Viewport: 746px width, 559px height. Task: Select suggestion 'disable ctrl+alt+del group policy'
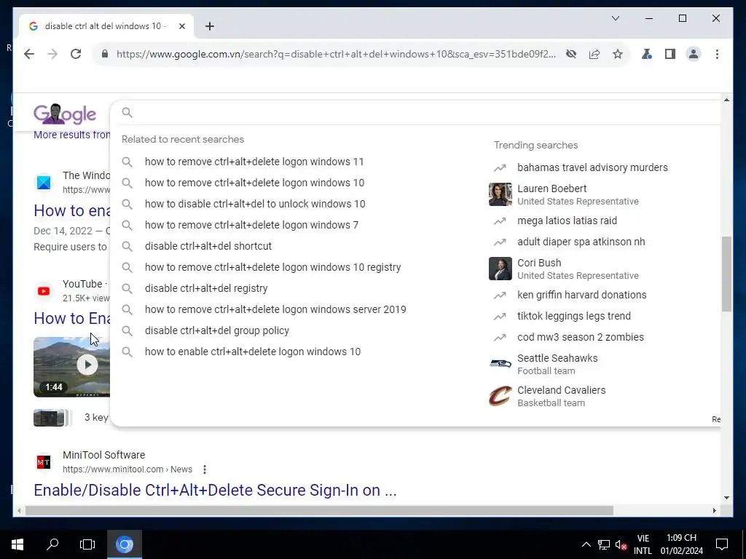(217, 330)
